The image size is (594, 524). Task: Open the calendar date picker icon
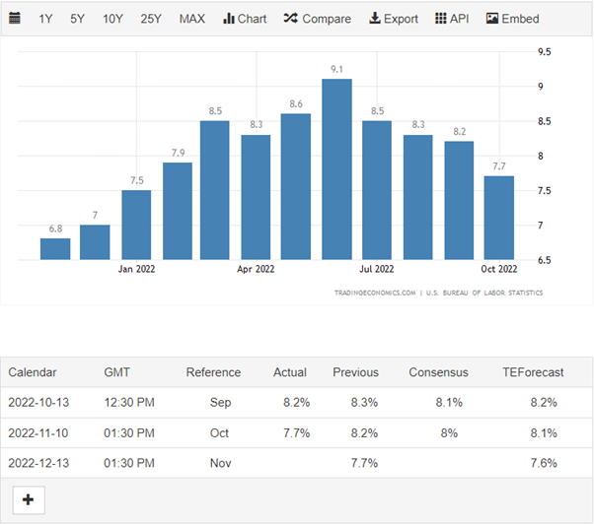15,19
